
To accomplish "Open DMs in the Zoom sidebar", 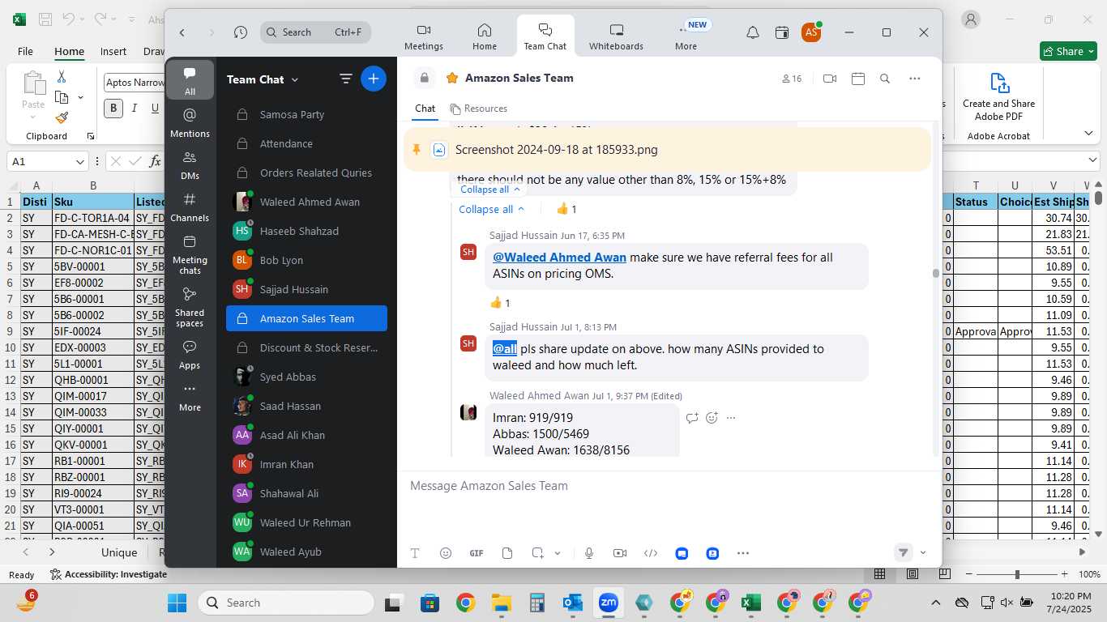I will (x=190, y=164).
